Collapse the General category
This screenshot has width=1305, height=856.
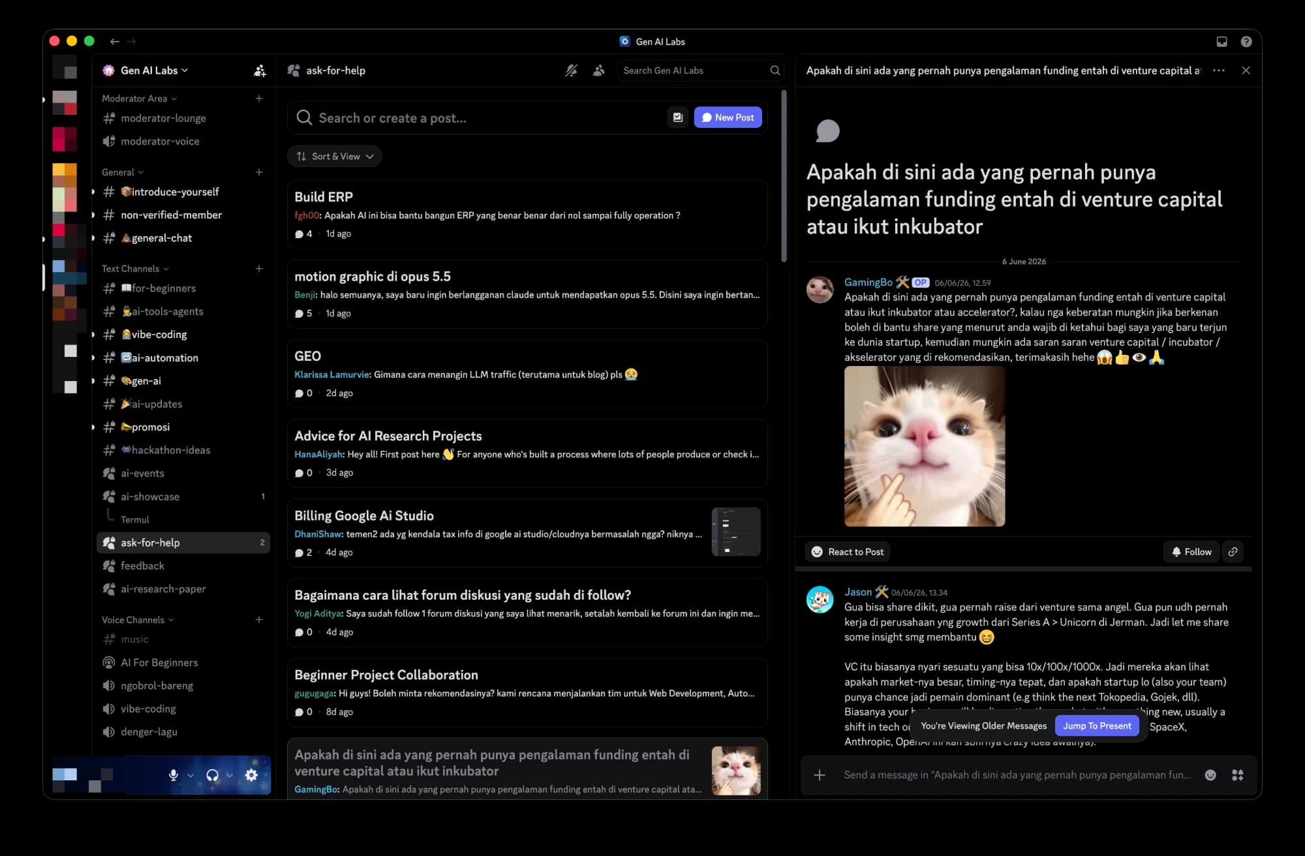(x=123, y=172)
